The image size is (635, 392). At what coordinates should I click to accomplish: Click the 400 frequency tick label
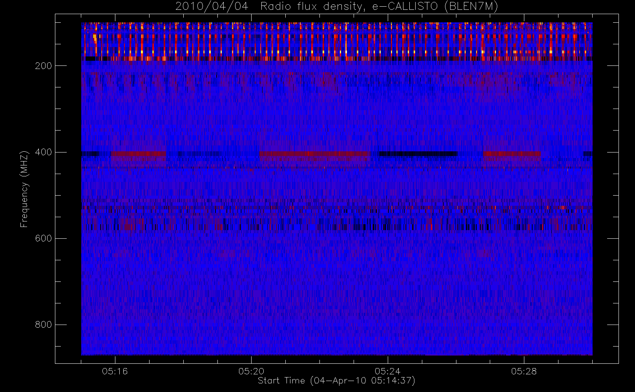44,152
